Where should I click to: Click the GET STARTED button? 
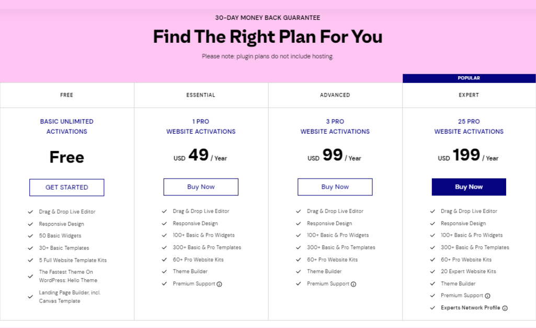66,188
